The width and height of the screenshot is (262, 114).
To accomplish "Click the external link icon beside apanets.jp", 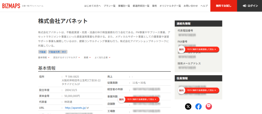I will (88, 108).
